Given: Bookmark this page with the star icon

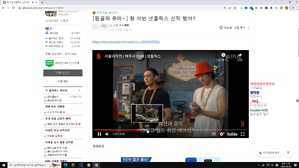Looking at the screenshot, I should (x=235, y=8).
